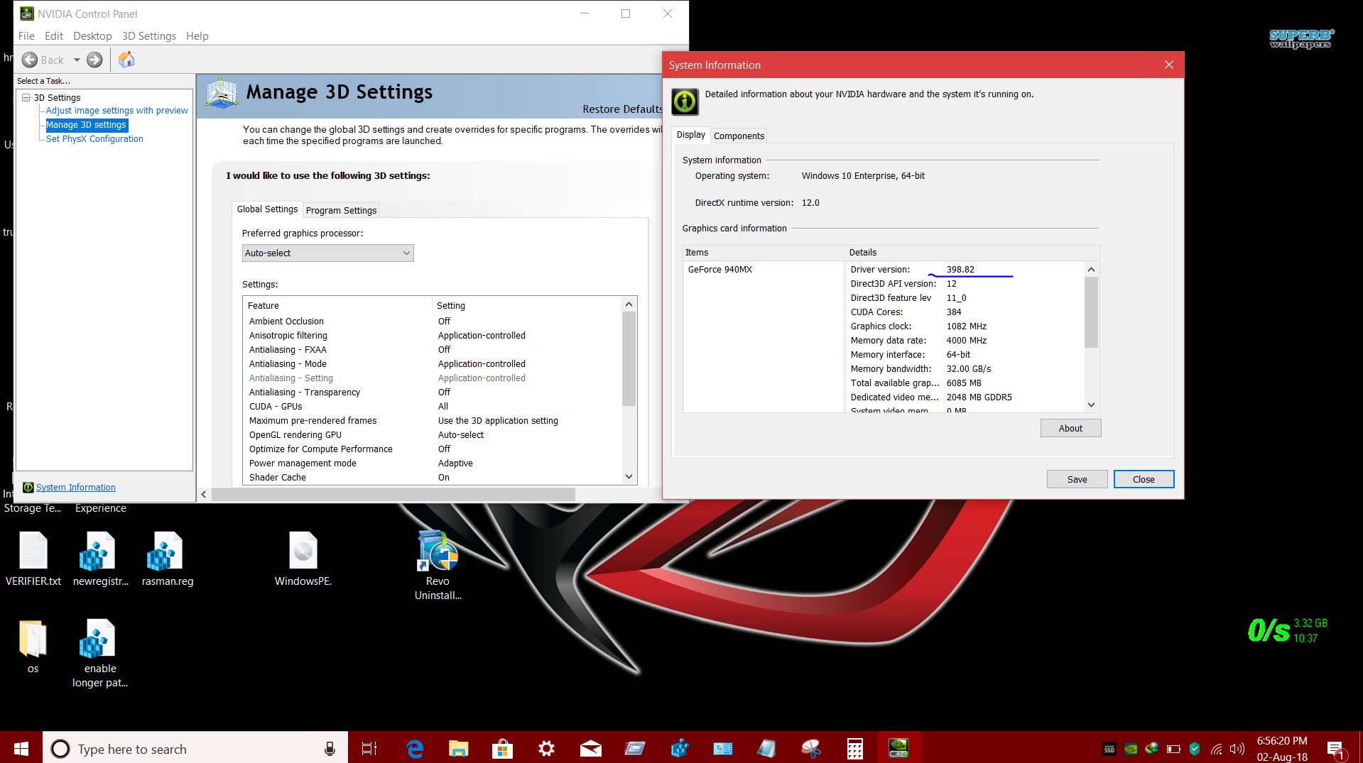The image size is (1363, 763).
Task: Select Antialiasing - Mode row
Action: pos(433,364)
